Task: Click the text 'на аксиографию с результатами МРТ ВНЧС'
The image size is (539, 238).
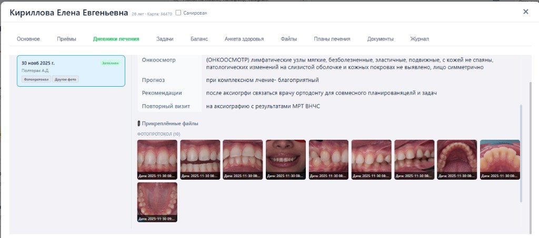Action: tap(263, 106)
